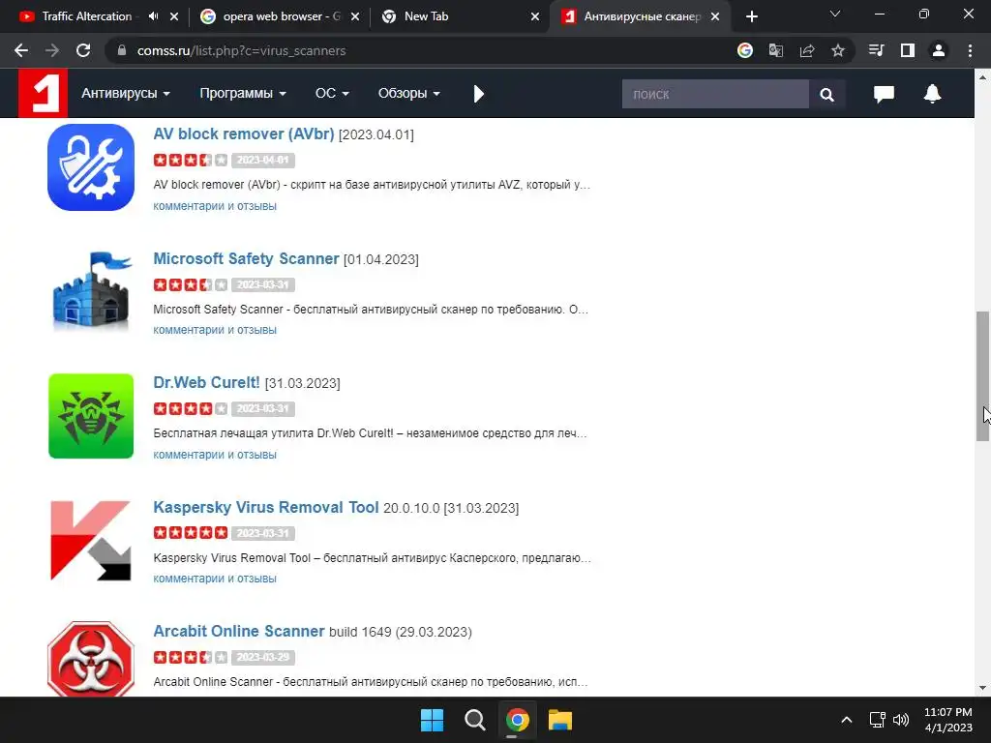
Task: Expand the Программы dropdown menu
Action: tap(243, 94)
